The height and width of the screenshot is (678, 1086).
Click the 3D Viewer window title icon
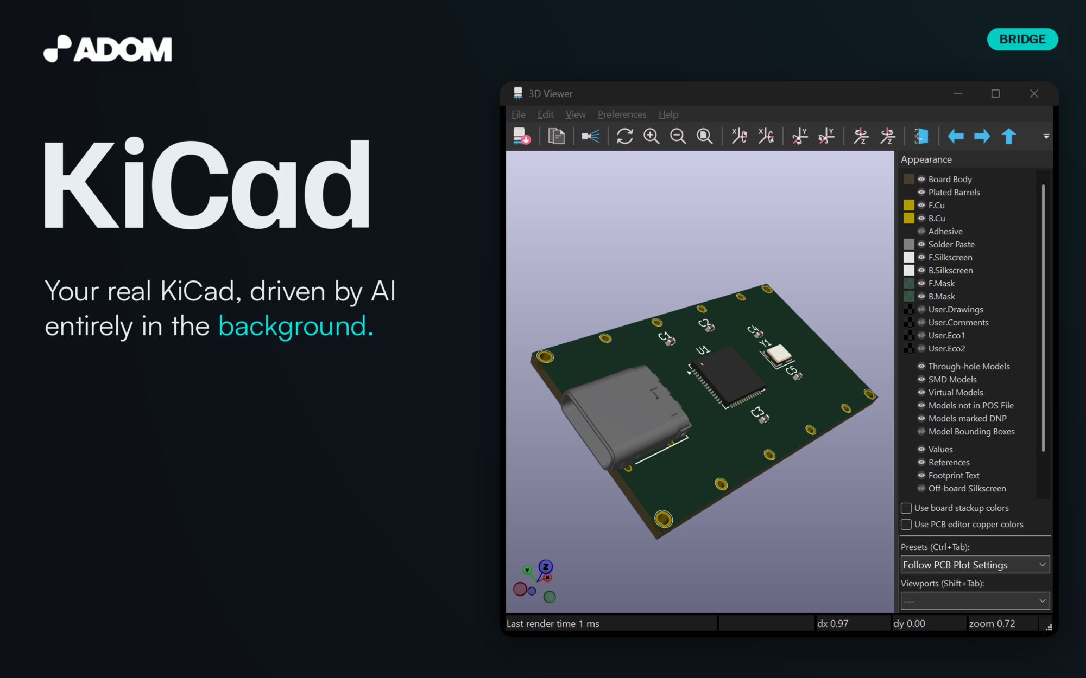pyautogui.click(x=518, y=93)
